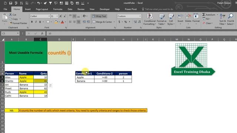The width and height of the screenshot is (237, 133).
Task: Open the File tab
Action: pos(5,9)
